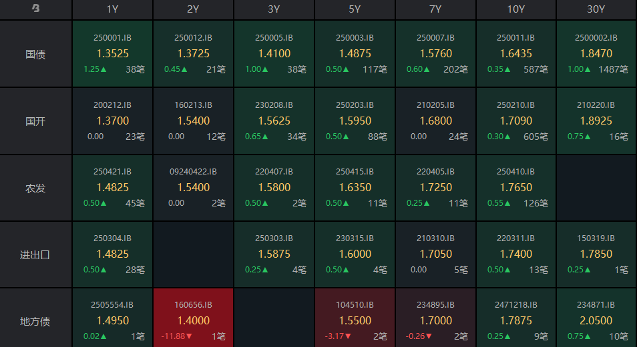Select the 1487笔 trade count
Screen dimensions: 637x347
pos(614,69)
